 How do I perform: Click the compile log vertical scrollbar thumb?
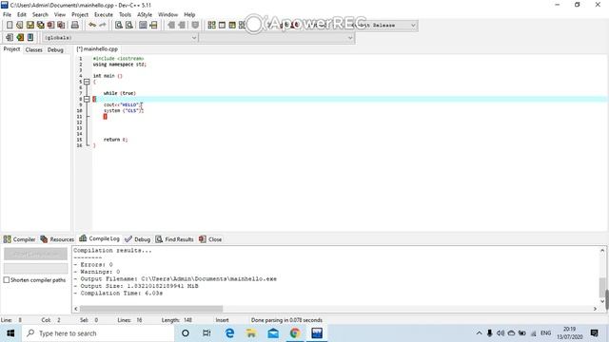coord(602,287)
